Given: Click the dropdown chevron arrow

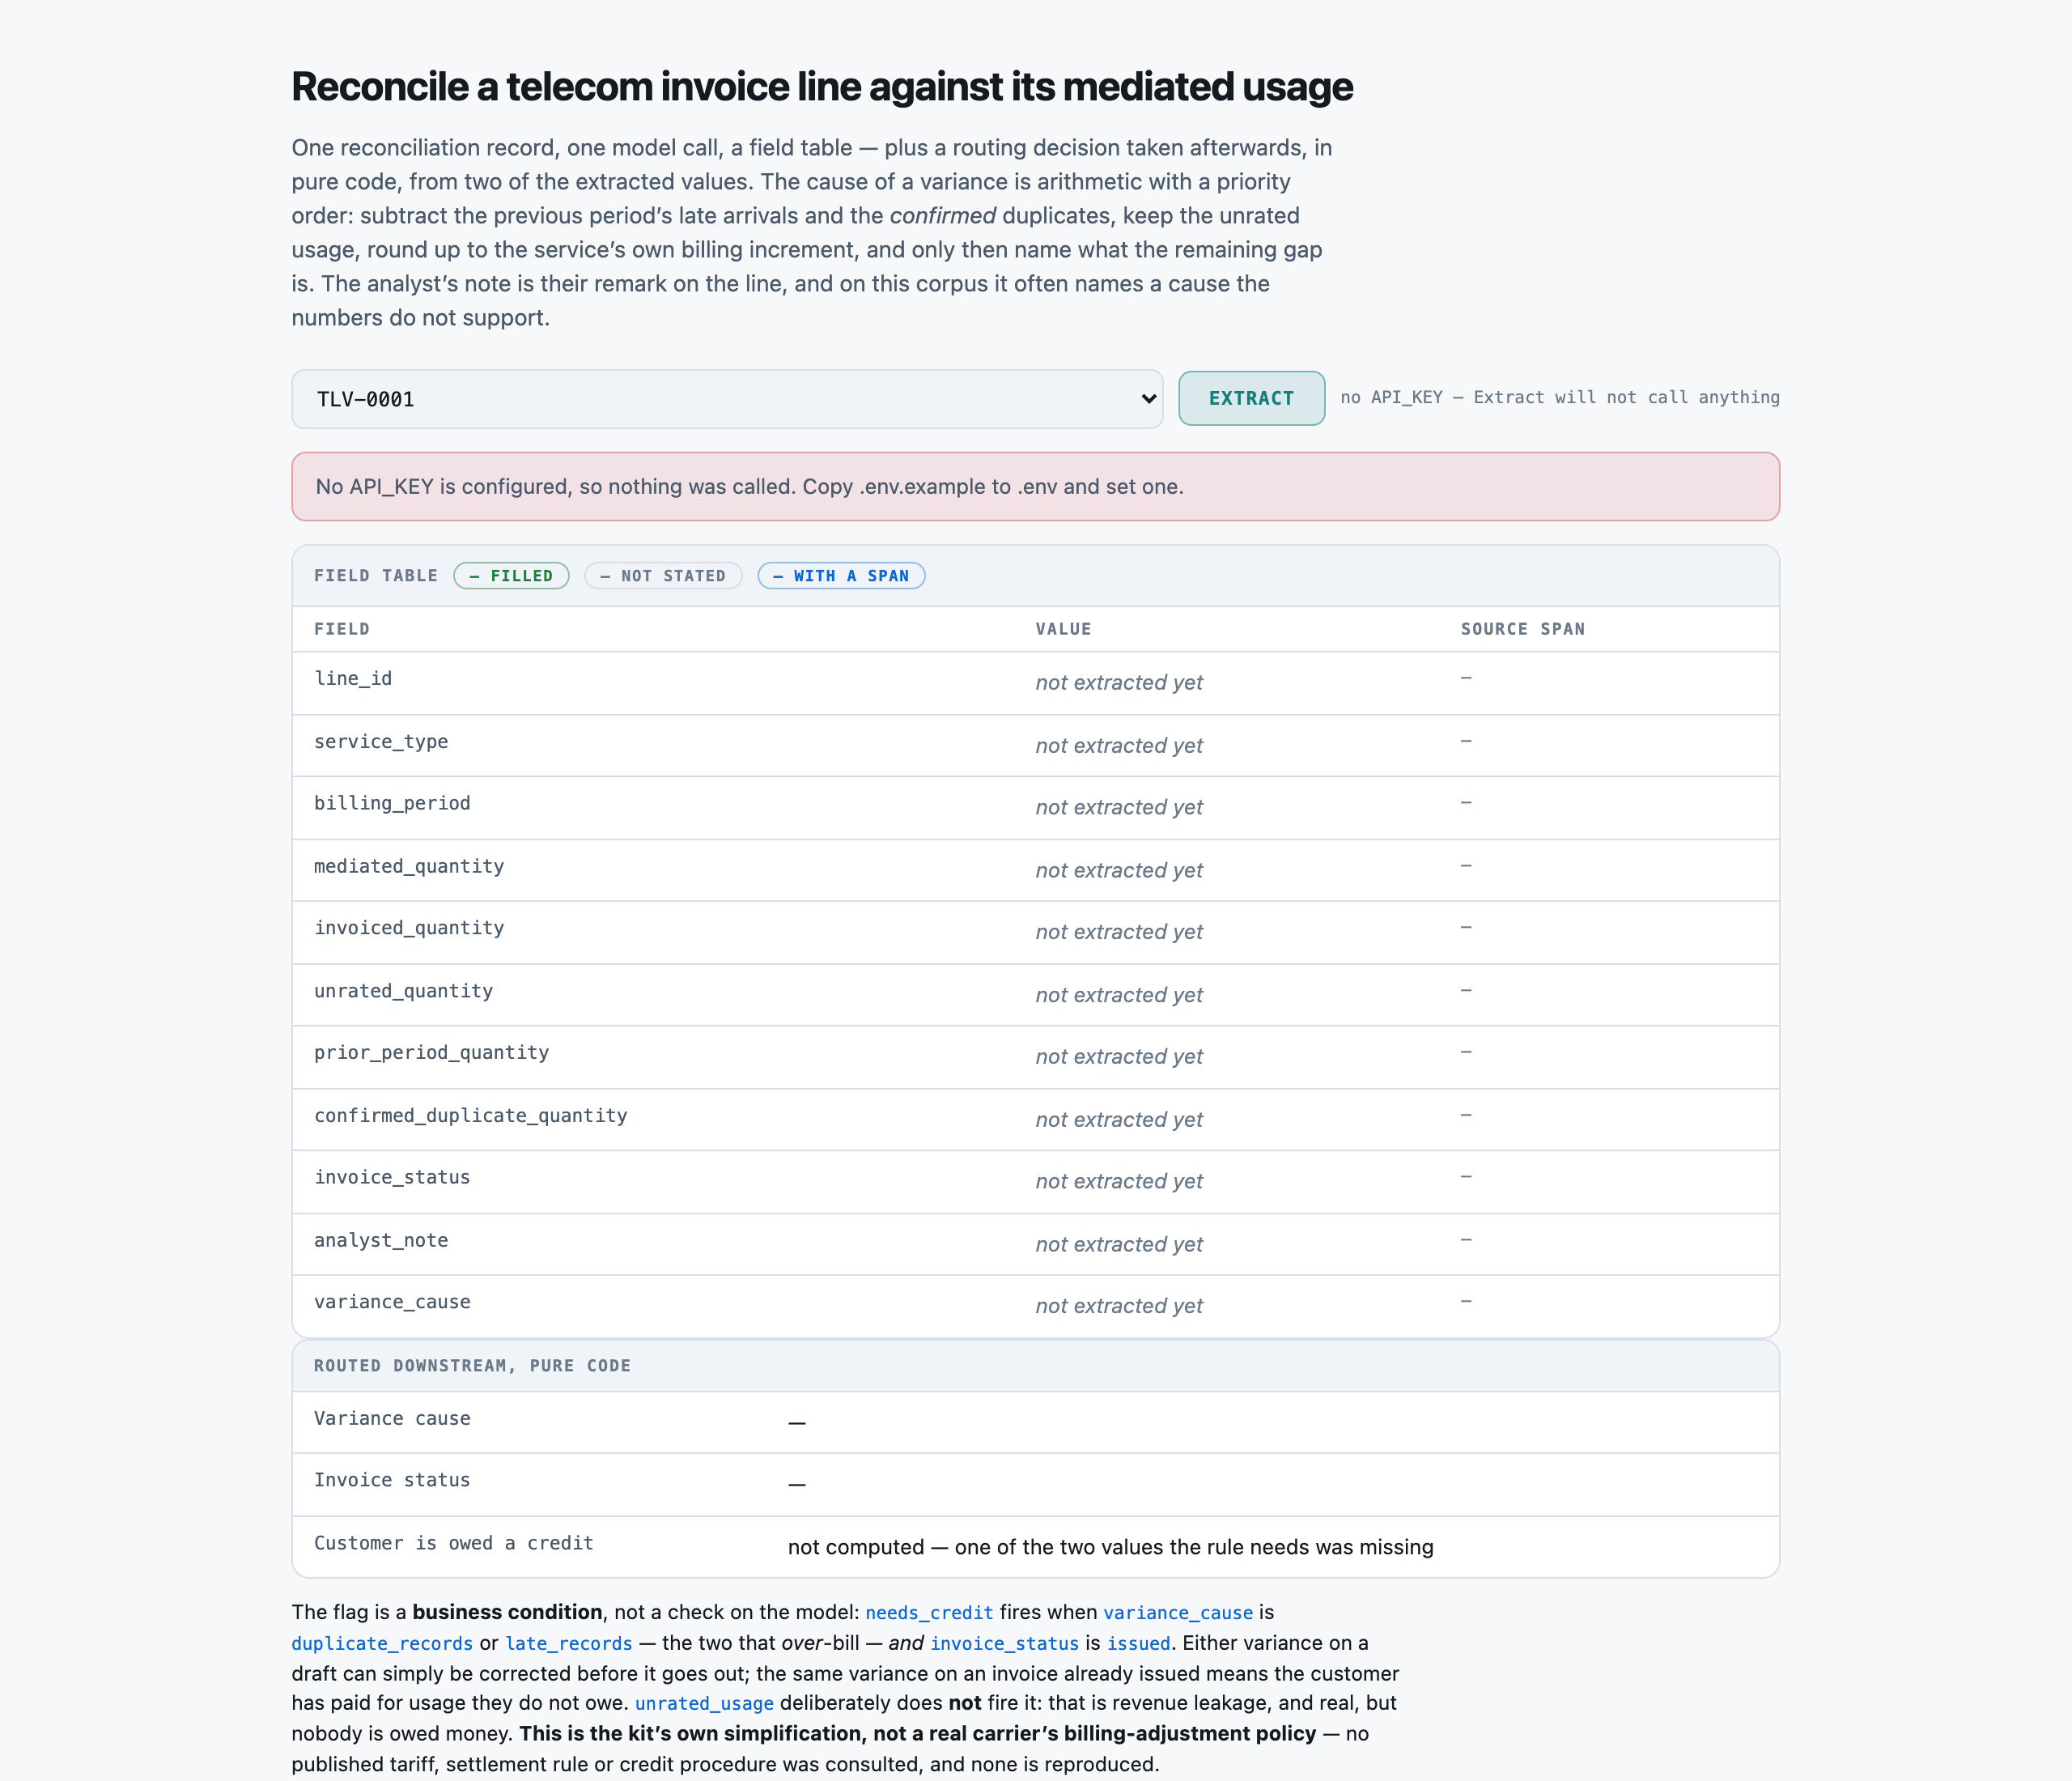Looking at the screenshot, I should [1148, 399].
